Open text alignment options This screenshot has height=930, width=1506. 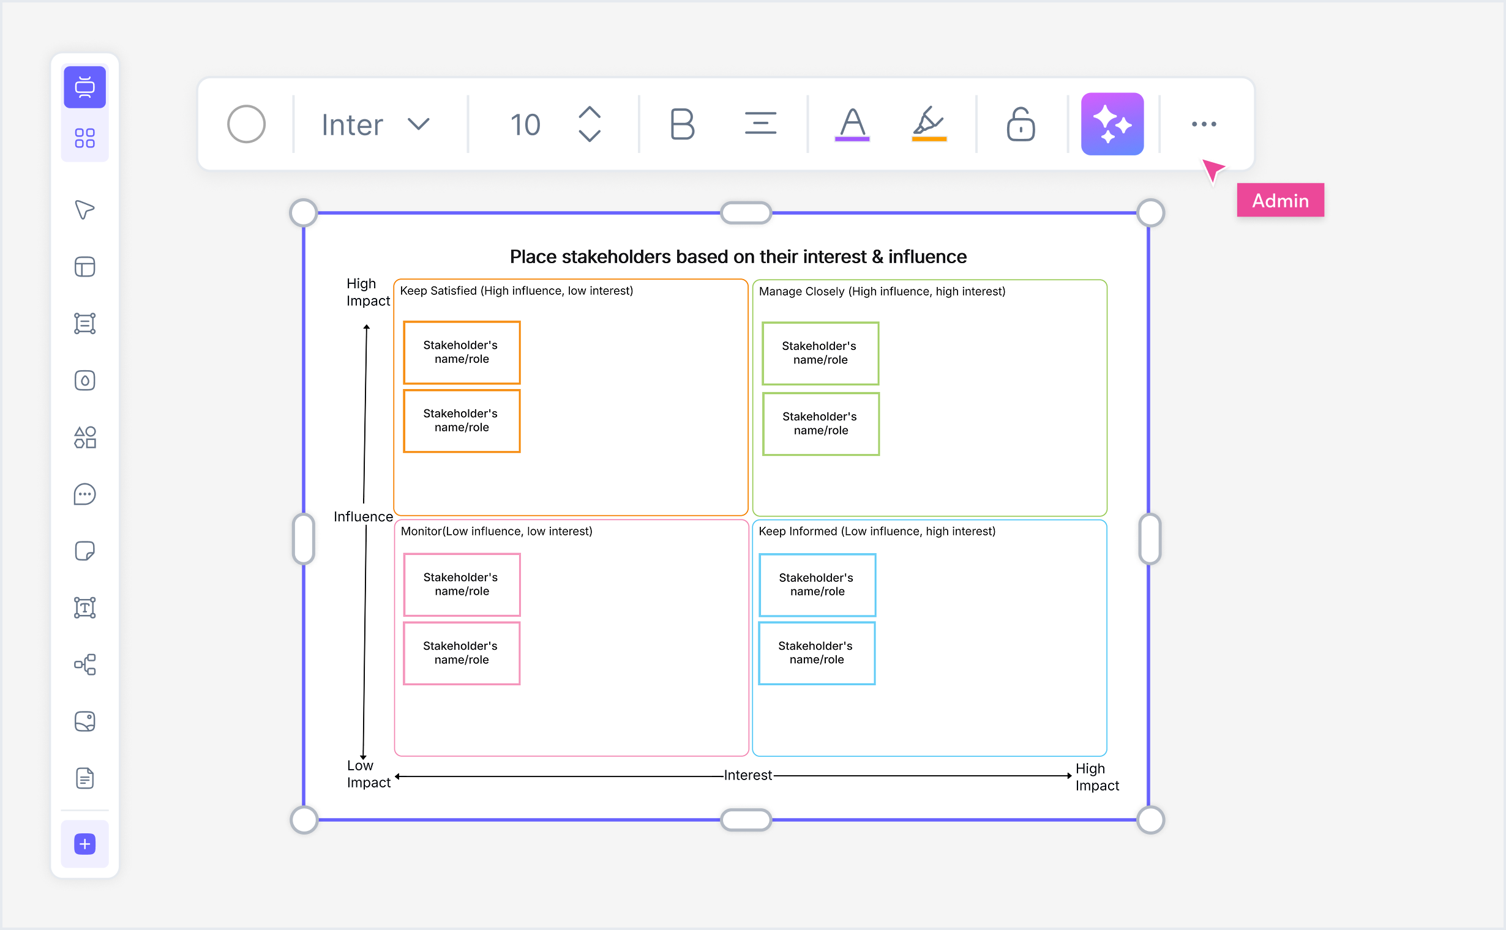pyautogui.click(x=760, y=124)
